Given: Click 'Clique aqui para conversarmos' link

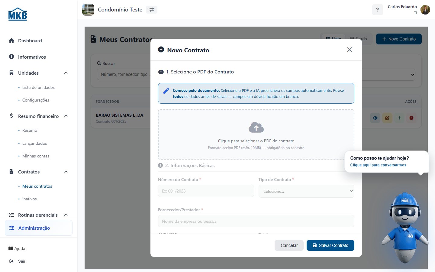Looking at the screenshot, I should tap(378, 165).
